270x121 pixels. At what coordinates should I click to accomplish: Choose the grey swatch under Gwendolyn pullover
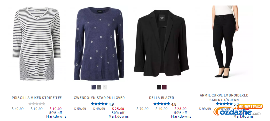click(x=99, y=87)
